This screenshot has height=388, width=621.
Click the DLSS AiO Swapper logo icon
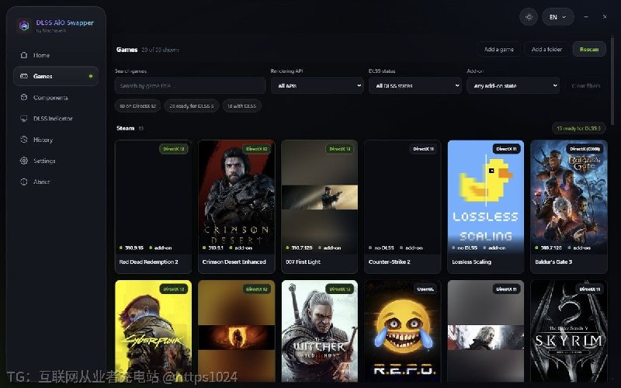[24, 26]
